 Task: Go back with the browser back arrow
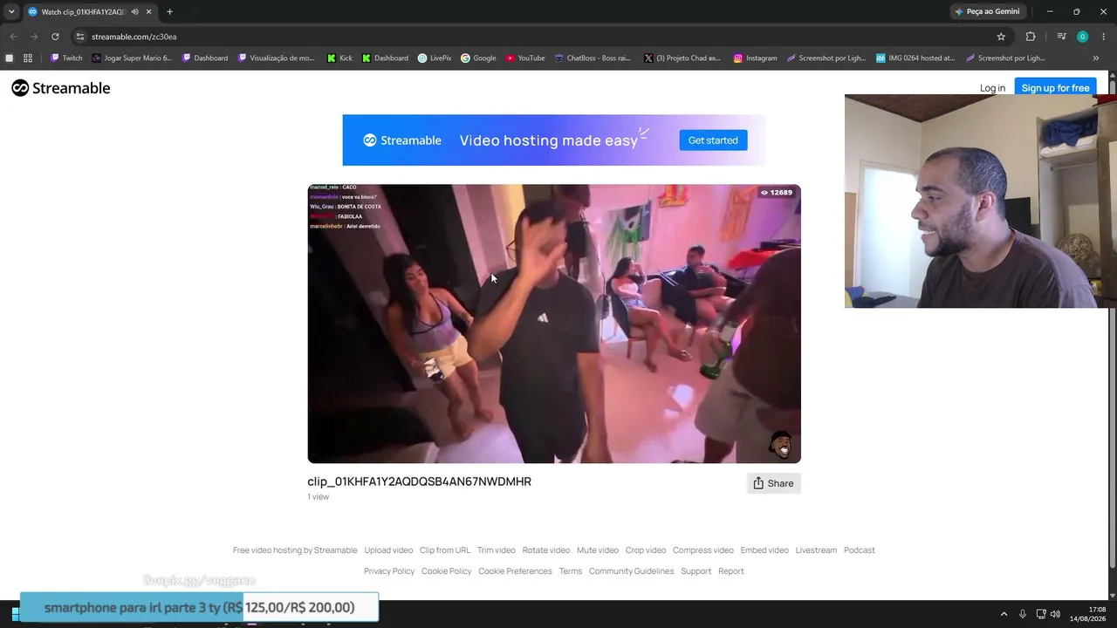pyautogui.click(x=13, y=37)
